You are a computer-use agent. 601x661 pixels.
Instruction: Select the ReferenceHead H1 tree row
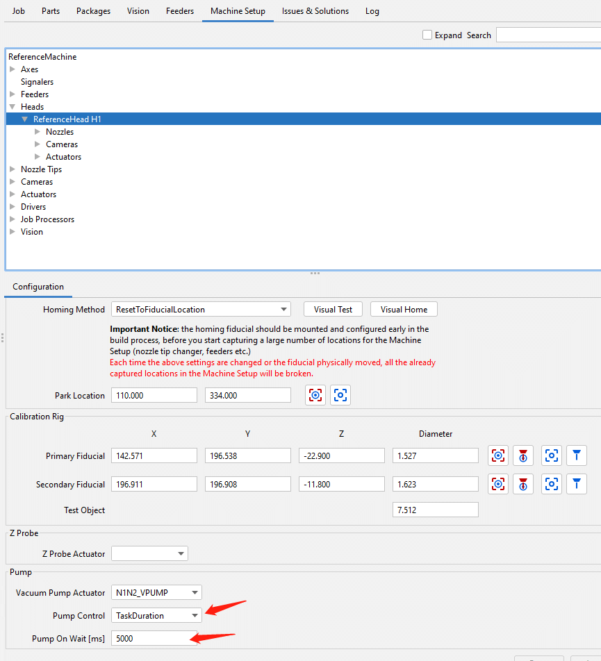tap(304, 119)
